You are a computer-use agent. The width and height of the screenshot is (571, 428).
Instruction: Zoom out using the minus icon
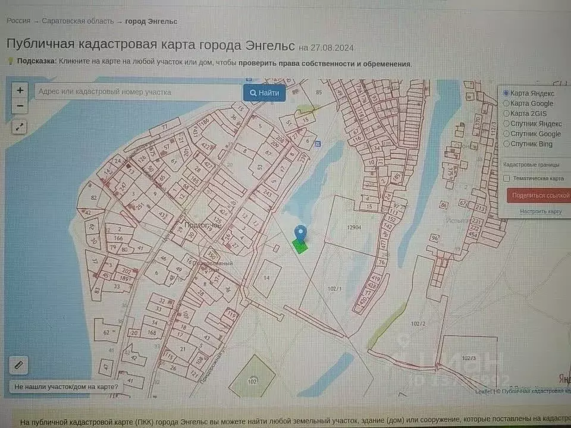click(20, 106)
